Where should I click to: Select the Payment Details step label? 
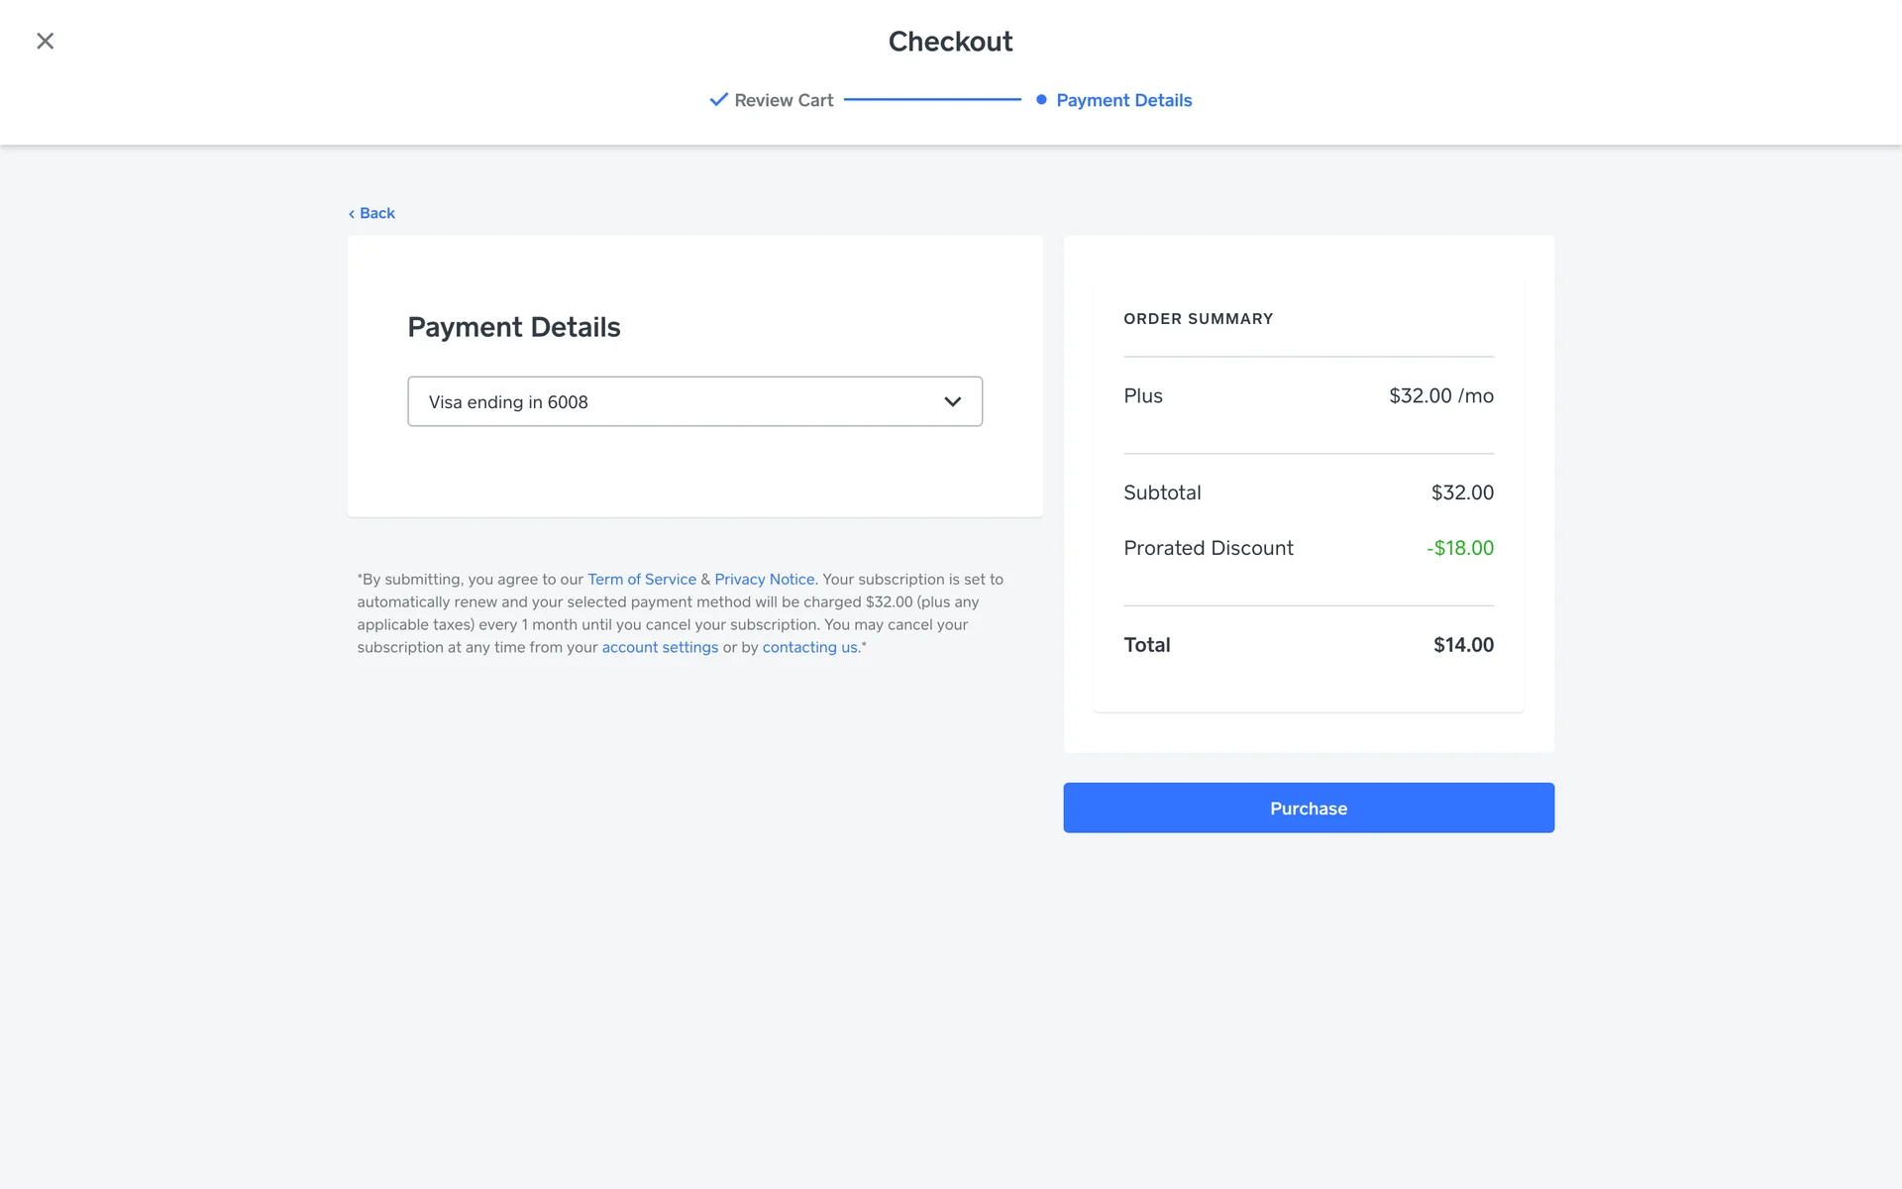point(1123,100)
